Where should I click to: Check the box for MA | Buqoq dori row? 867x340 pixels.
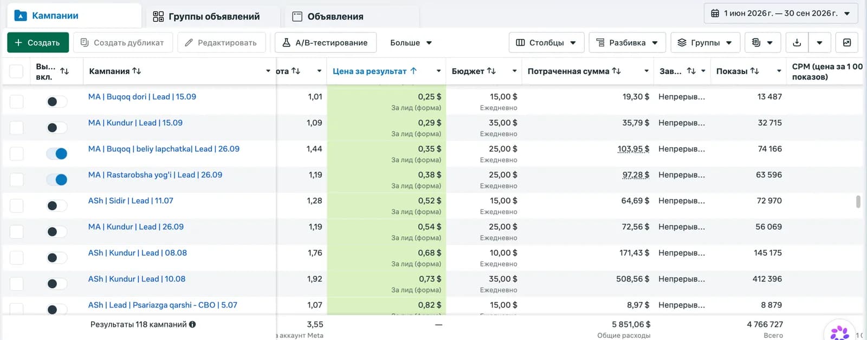16,102
